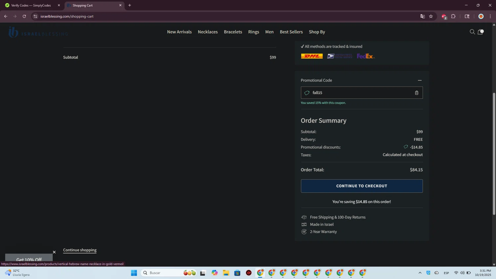Go forward with the browser forward arrow

15,16
